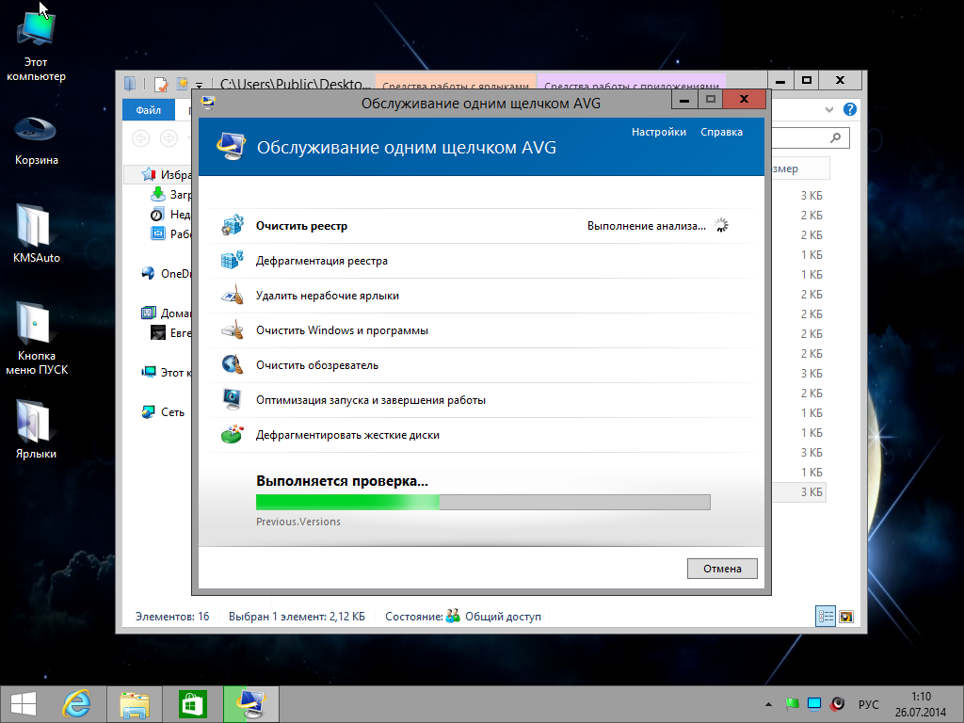
Task: Open File Explorer from the taskbar
Action: 135,704
